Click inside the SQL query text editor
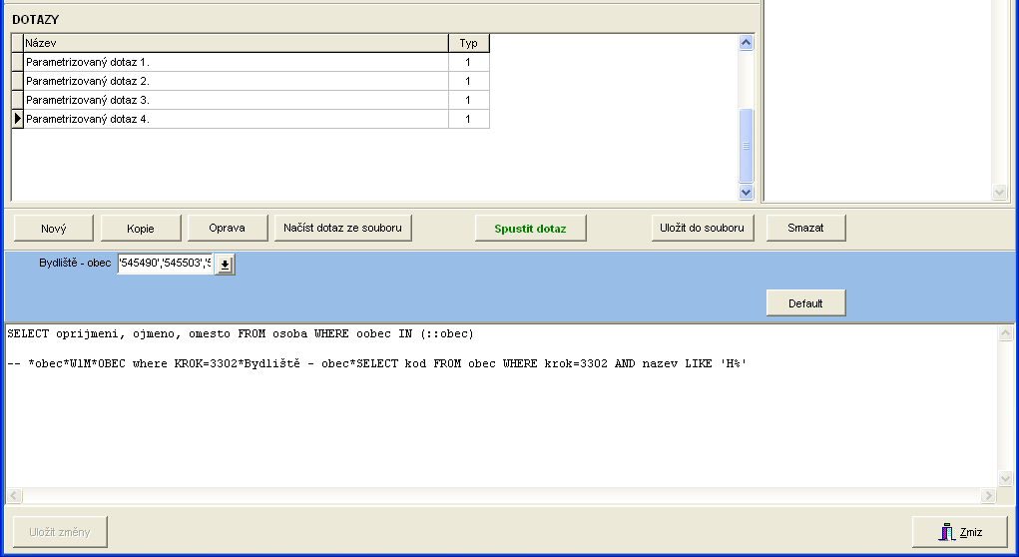The image size is (1019, 557). (499, 419)
